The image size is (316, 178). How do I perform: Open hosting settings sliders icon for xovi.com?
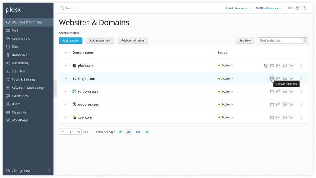coord(291,117)
